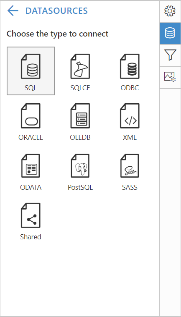Select the ORACLE datasource icon

(x=31, y=116)
